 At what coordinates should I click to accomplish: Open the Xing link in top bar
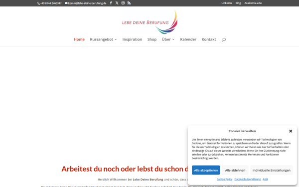238,3
